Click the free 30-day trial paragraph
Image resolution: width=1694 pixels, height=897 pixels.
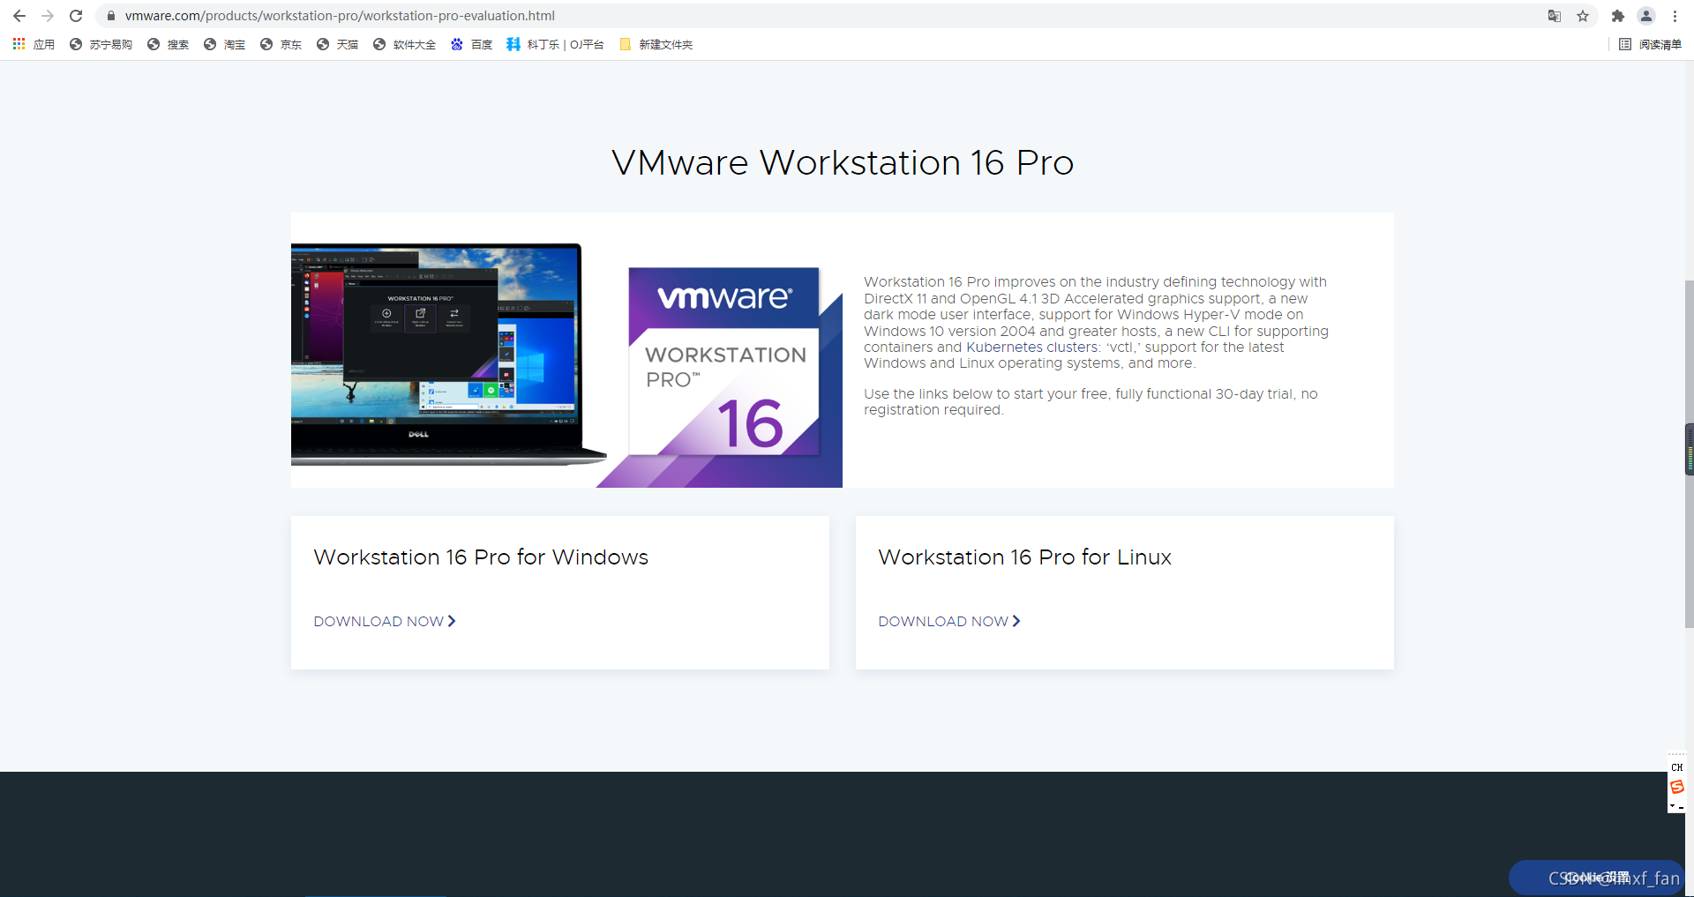coord(1091,402)
